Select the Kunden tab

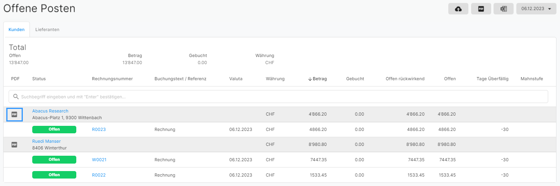pyautogui.click(x=17, y=29)
